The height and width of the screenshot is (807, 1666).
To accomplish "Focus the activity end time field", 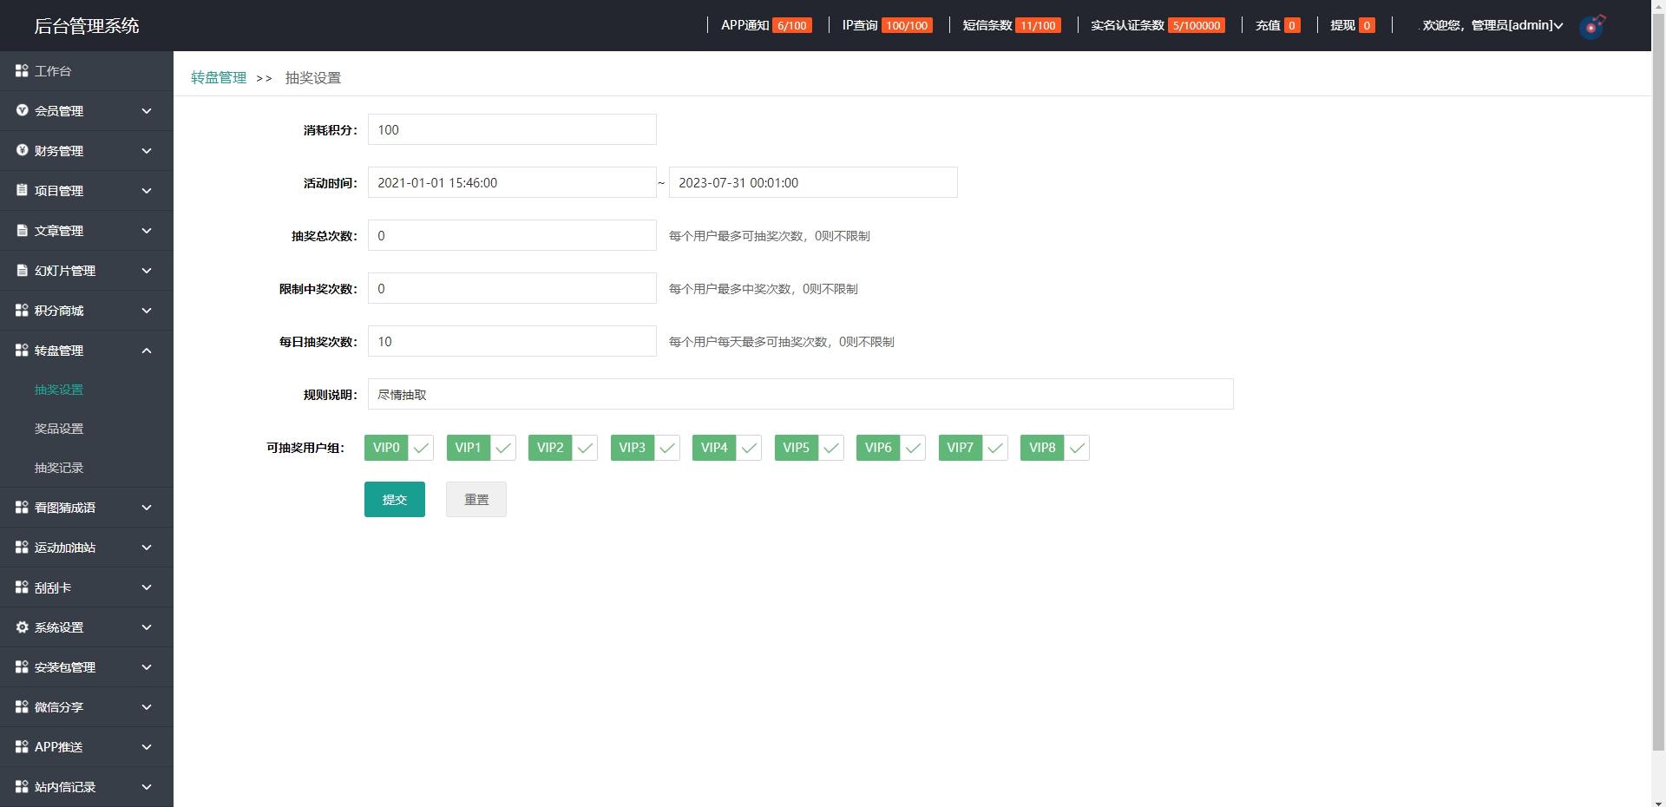I will (x=813, y=182).
